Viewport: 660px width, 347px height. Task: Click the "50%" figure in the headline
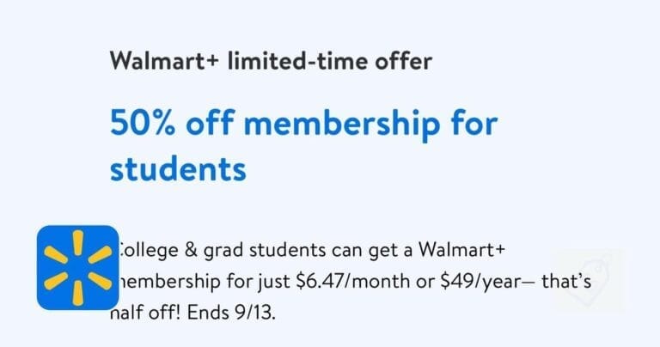pos(143,123)
